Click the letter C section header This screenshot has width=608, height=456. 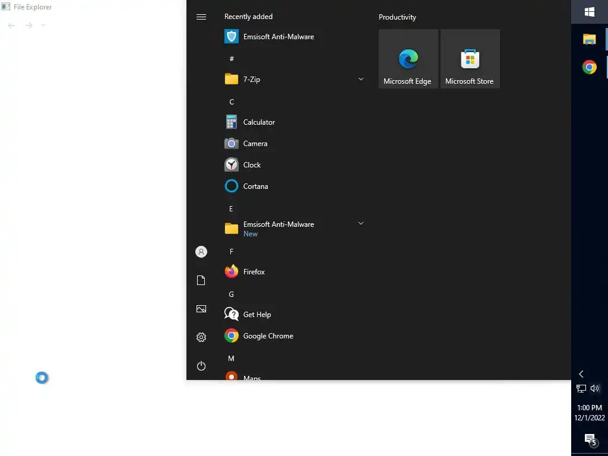pyautogui.click(x=232, y=102)
